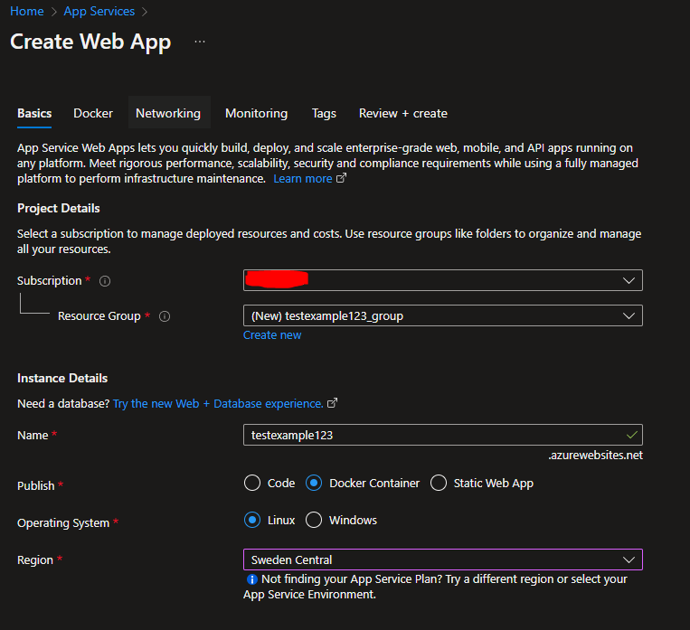Image resolution: width=690 pixels, height=630 pixels.
Task: Select Linux operating system radio button
Action: (x=252, y=521)
